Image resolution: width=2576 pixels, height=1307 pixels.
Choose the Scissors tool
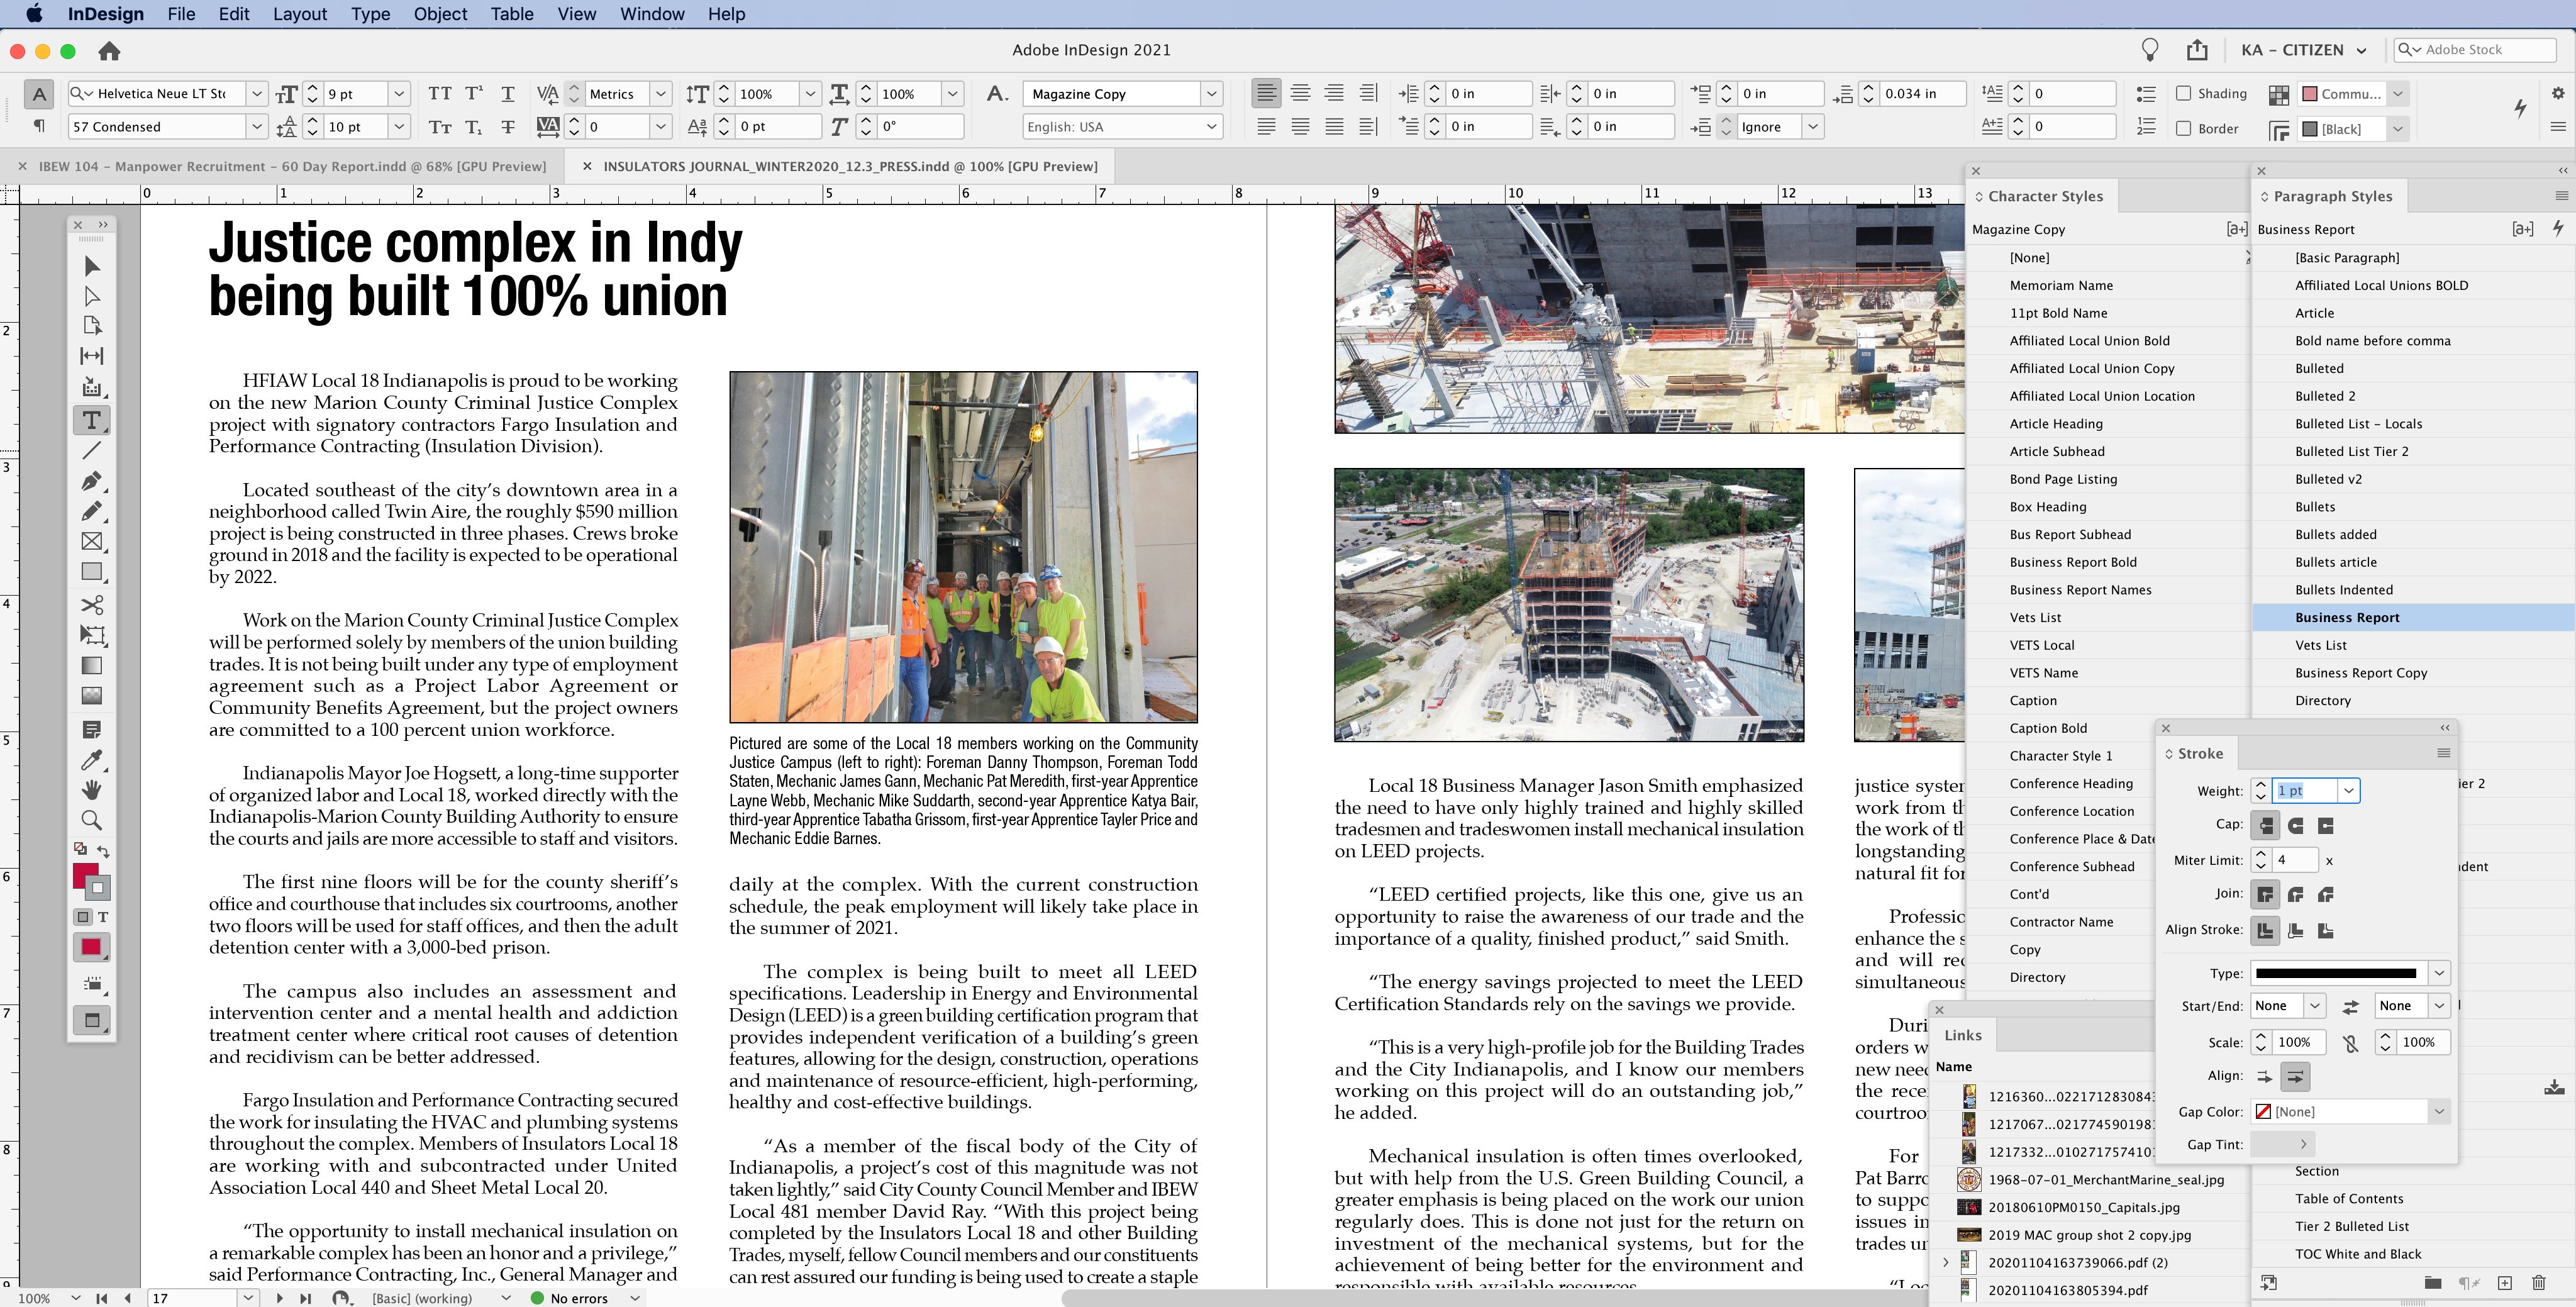tap(91, 604)
